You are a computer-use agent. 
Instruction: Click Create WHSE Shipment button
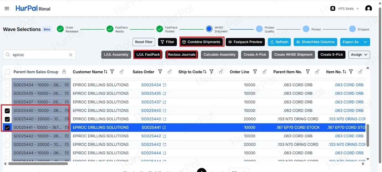point(293,55)
